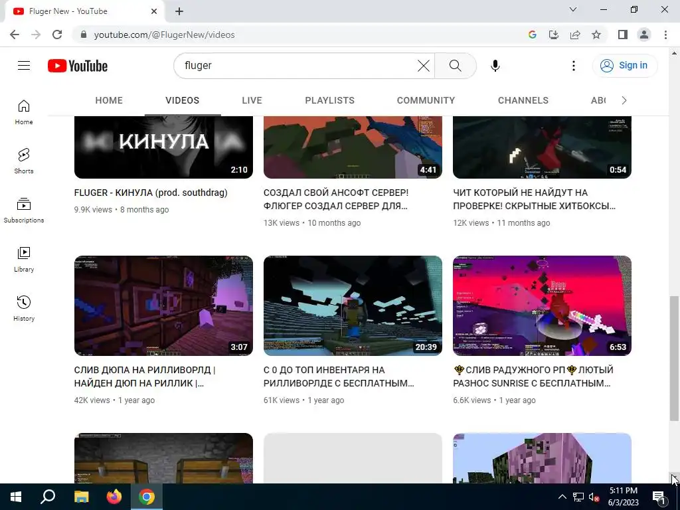Toggle the browser side panel
Image resolution: width=680 pixels, height=510 pixels.
623,35
